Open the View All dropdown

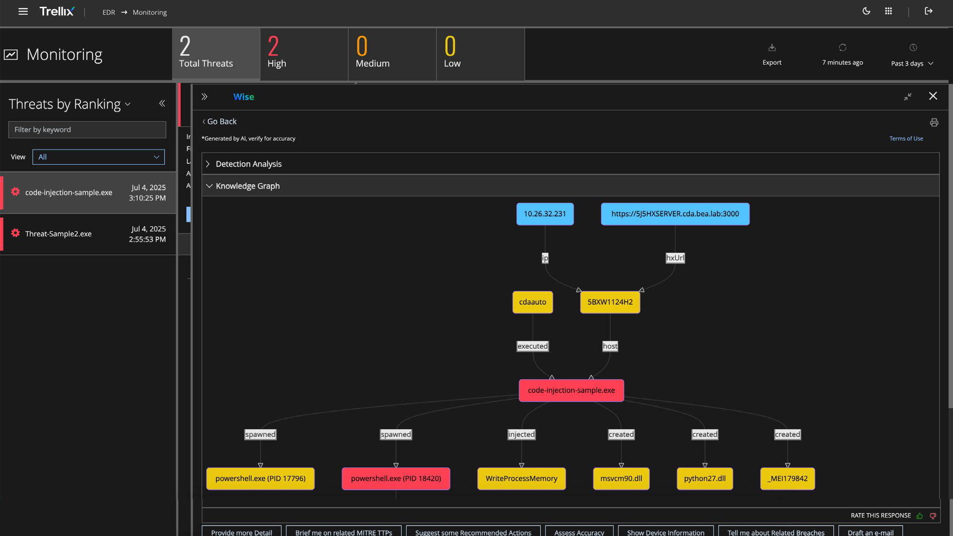click(99, 157)
